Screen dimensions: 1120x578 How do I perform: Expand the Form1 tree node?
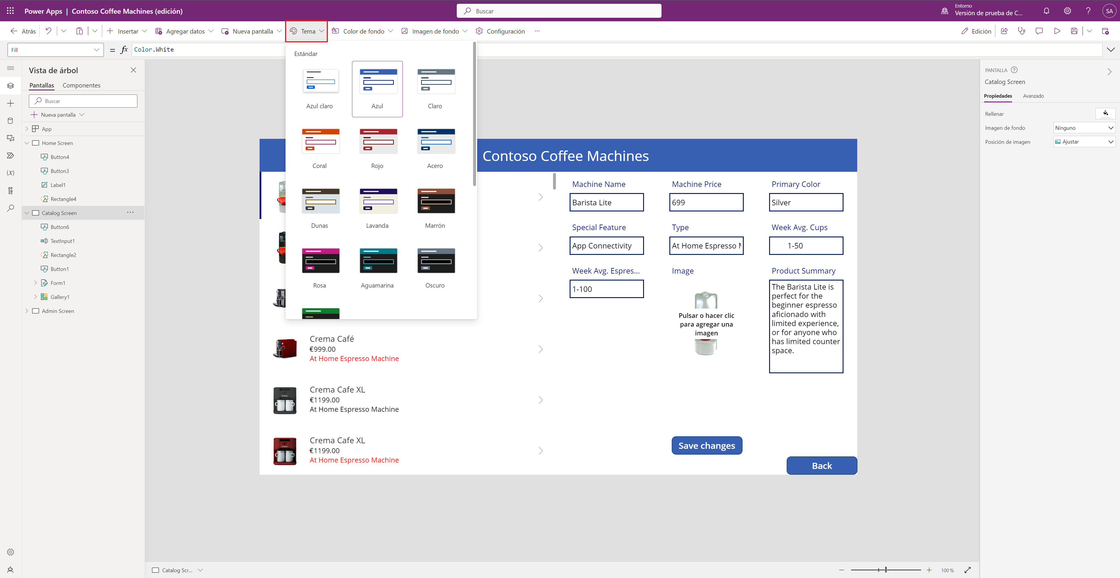(35, 283)
